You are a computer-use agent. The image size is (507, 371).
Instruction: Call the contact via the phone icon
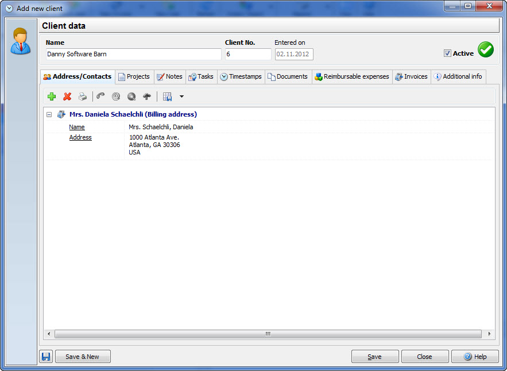[x=100, y=96]
